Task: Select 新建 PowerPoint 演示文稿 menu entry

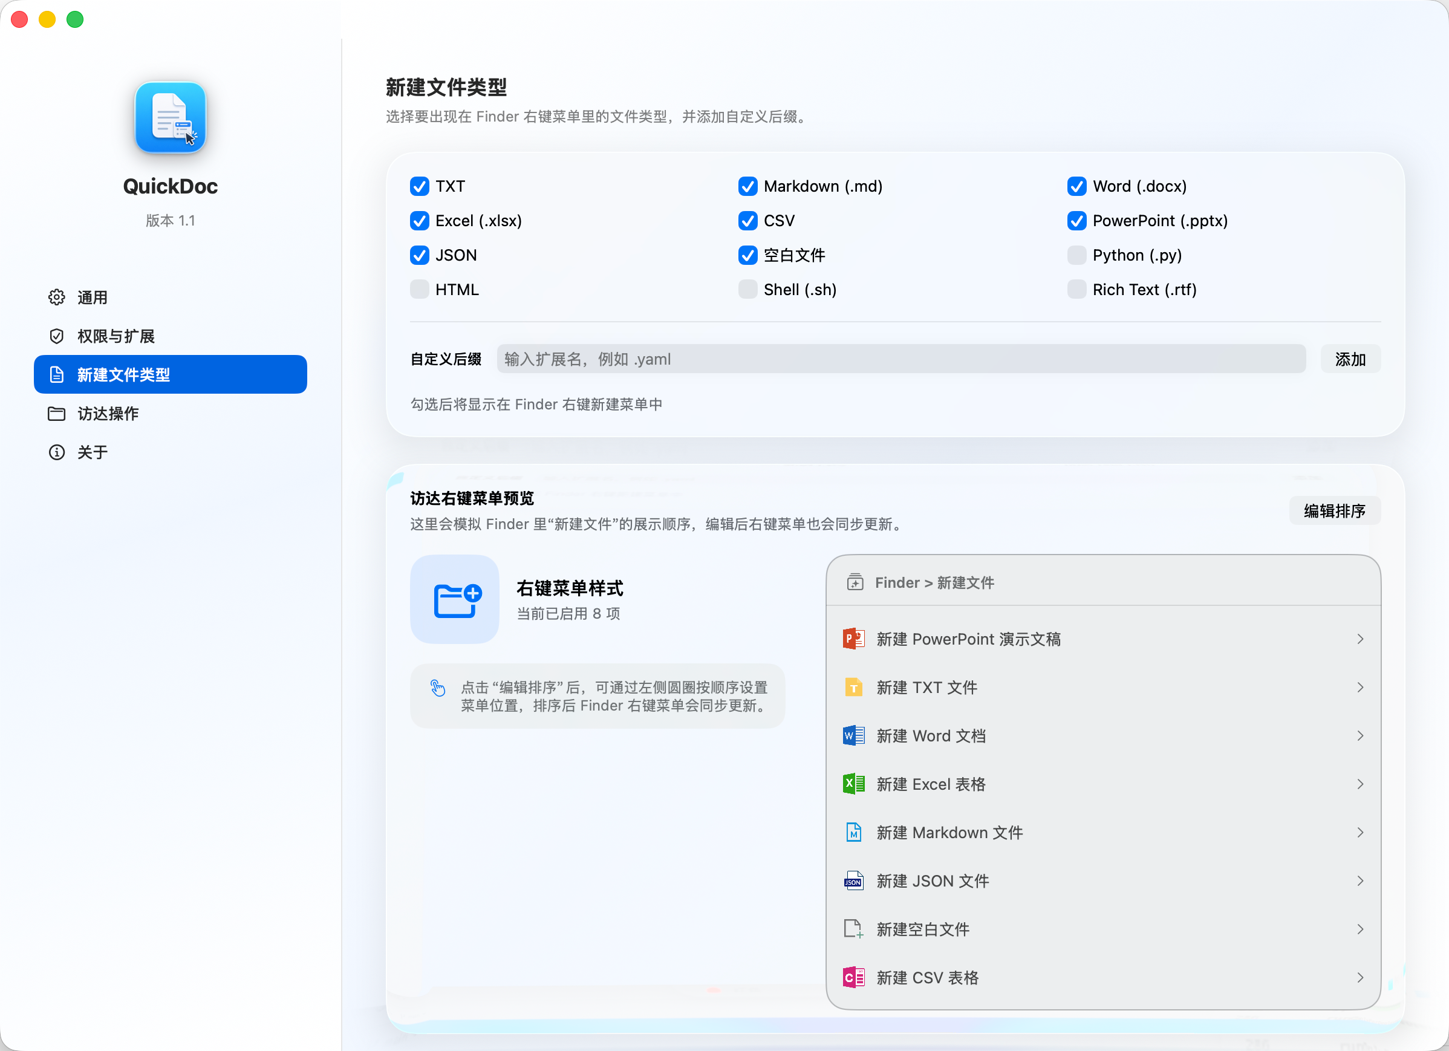Action: coord(1103,639)
